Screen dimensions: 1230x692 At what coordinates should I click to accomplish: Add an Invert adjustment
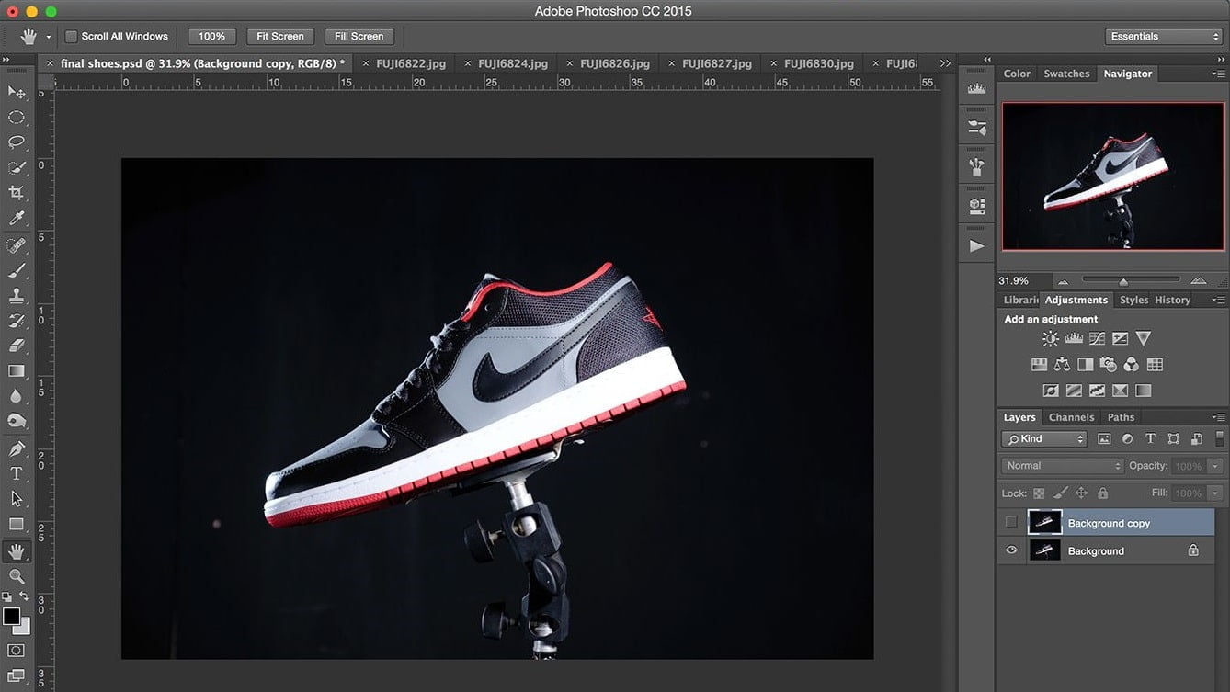point(1051,391)
